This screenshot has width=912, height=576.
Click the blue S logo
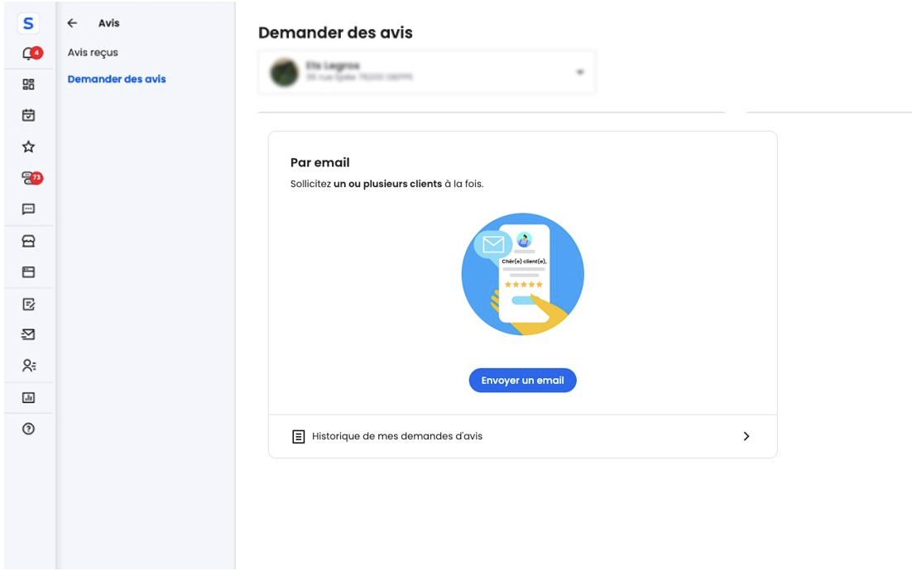pyautogui.click(x=28, y=23)
